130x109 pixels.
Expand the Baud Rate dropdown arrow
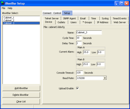click(x=105, y=78)
